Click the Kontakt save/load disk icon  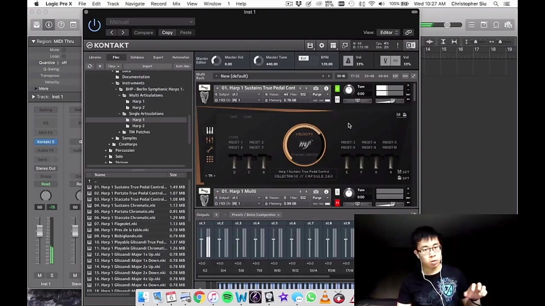coord(309,45)
